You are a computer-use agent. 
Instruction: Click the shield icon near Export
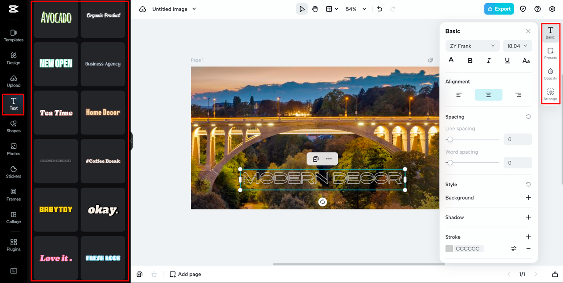[x=523, y=9]
